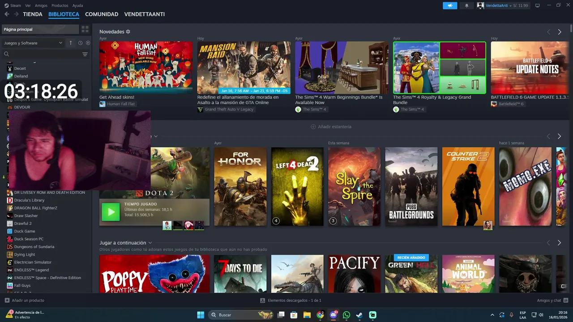Open the Pacify recommendation cover
The height and width of the screenshot is (322, 573).
[x=355, y=274]
